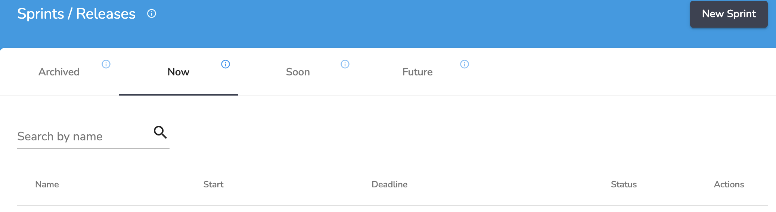Switch to the Archived tab
This screenshot has height=212, width=776.
[59, 72]
